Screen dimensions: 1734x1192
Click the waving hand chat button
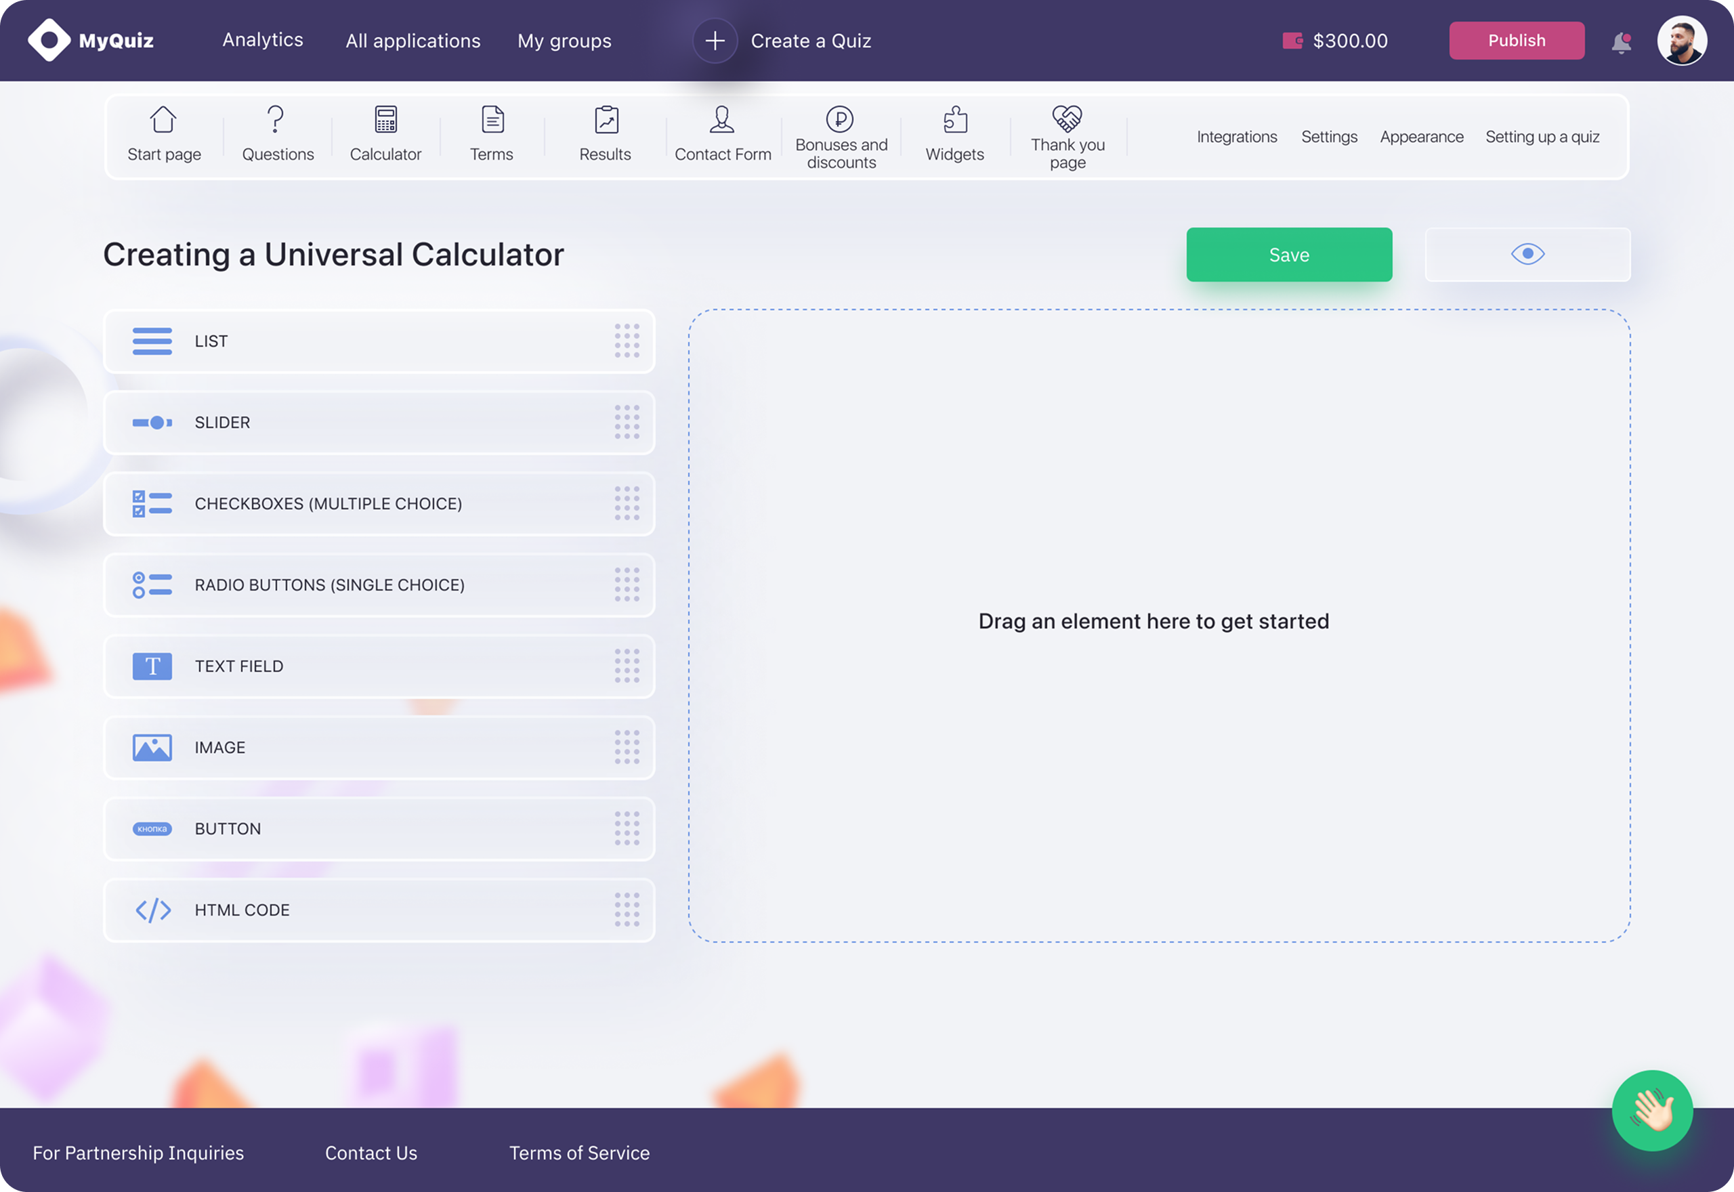pyautogui.click(x=1652, y=1110)
